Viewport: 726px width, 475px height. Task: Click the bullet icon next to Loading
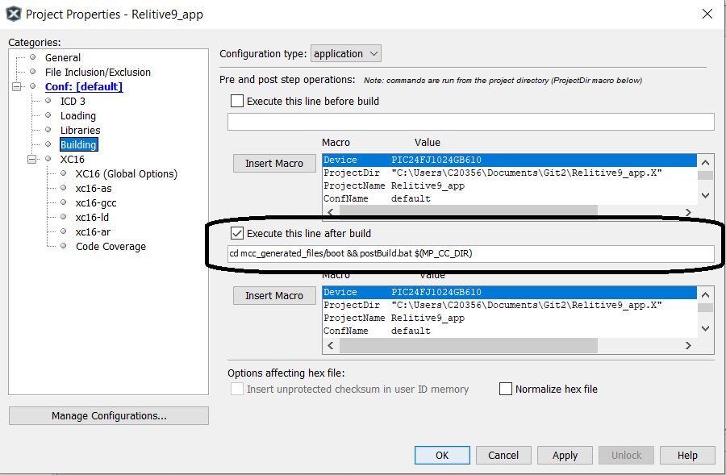[x=48, y=115]
